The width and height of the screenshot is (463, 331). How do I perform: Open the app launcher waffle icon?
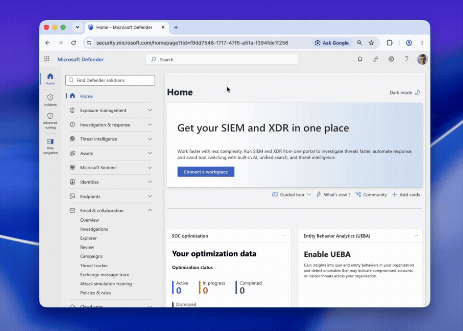tap(47, 59)
